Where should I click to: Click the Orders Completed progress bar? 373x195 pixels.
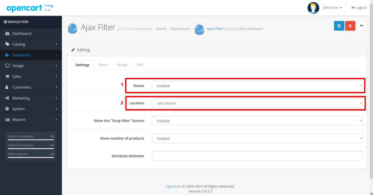[31, 140]
